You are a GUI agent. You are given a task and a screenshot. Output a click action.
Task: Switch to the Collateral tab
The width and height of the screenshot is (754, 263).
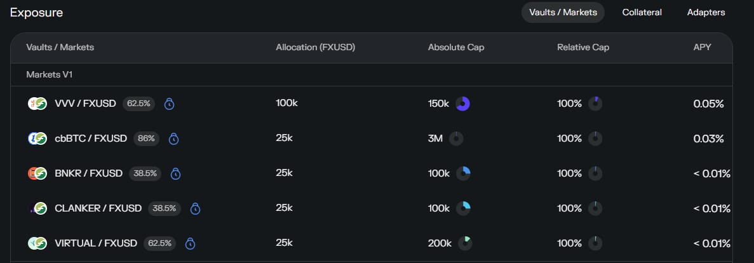[x=642, y=12]
